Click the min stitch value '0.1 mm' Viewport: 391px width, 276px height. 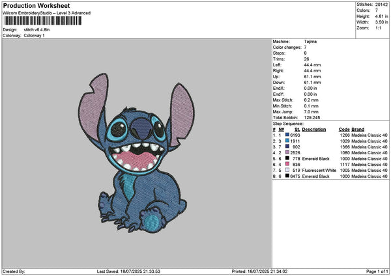point(311,106)
